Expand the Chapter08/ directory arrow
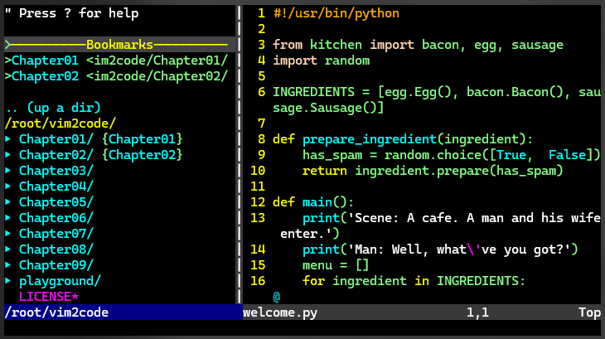 [x=7, y=249]
